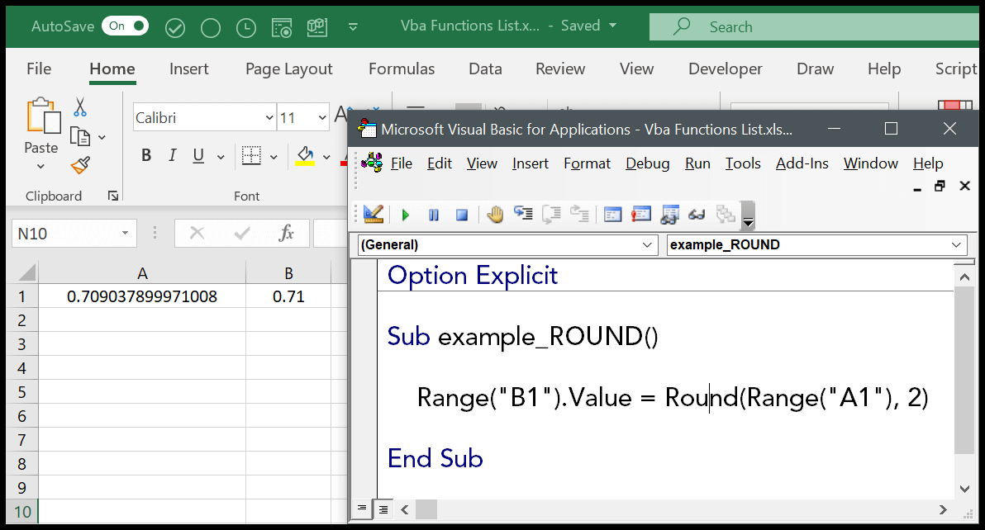Open the Debug menu in the VBA editor
This screenshot has width=985, height=530.
647,163
